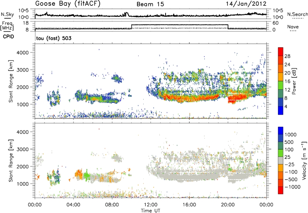The height and width of the screenshot is (213, 308).
Task: Click the power panel 'Slant Range [km]' title
Action: (x=11, y=81)
